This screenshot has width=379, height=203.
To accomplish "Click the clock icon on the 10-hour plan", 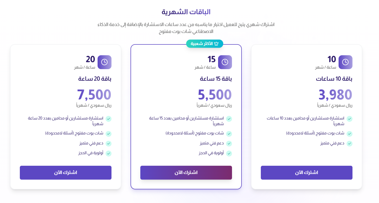I will (x=346, y=62).
